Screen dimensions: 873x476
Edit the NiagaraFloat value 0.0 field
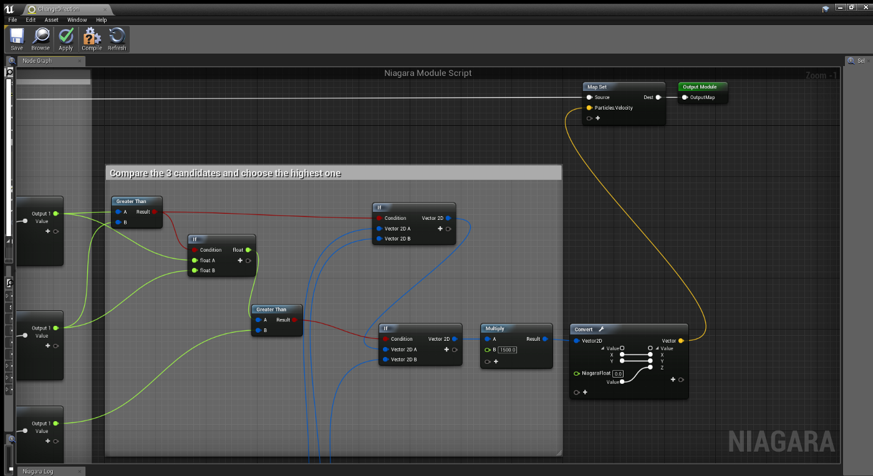tap(618, 373)
